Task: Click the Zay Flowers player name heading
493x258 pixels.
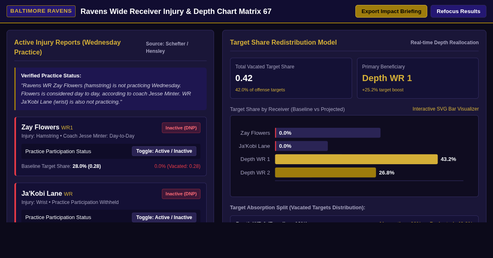Action: pyautogui.click(x=40, y=127)
